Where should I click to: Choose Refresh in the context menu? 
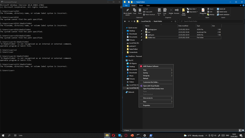156,78
